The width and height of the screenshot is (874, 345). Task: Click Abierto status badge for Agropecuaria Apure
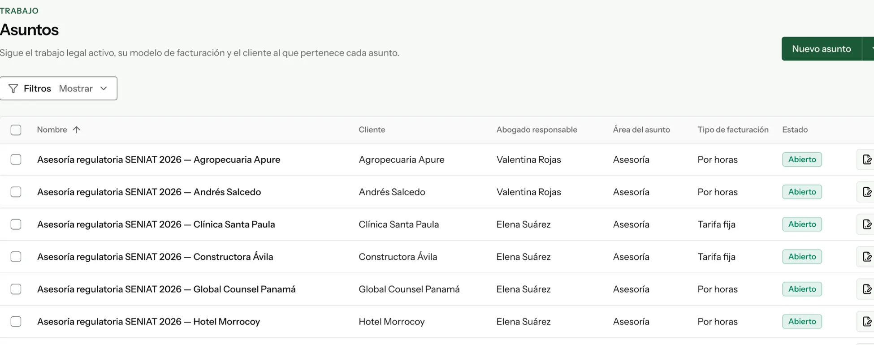tap(802, 160)
